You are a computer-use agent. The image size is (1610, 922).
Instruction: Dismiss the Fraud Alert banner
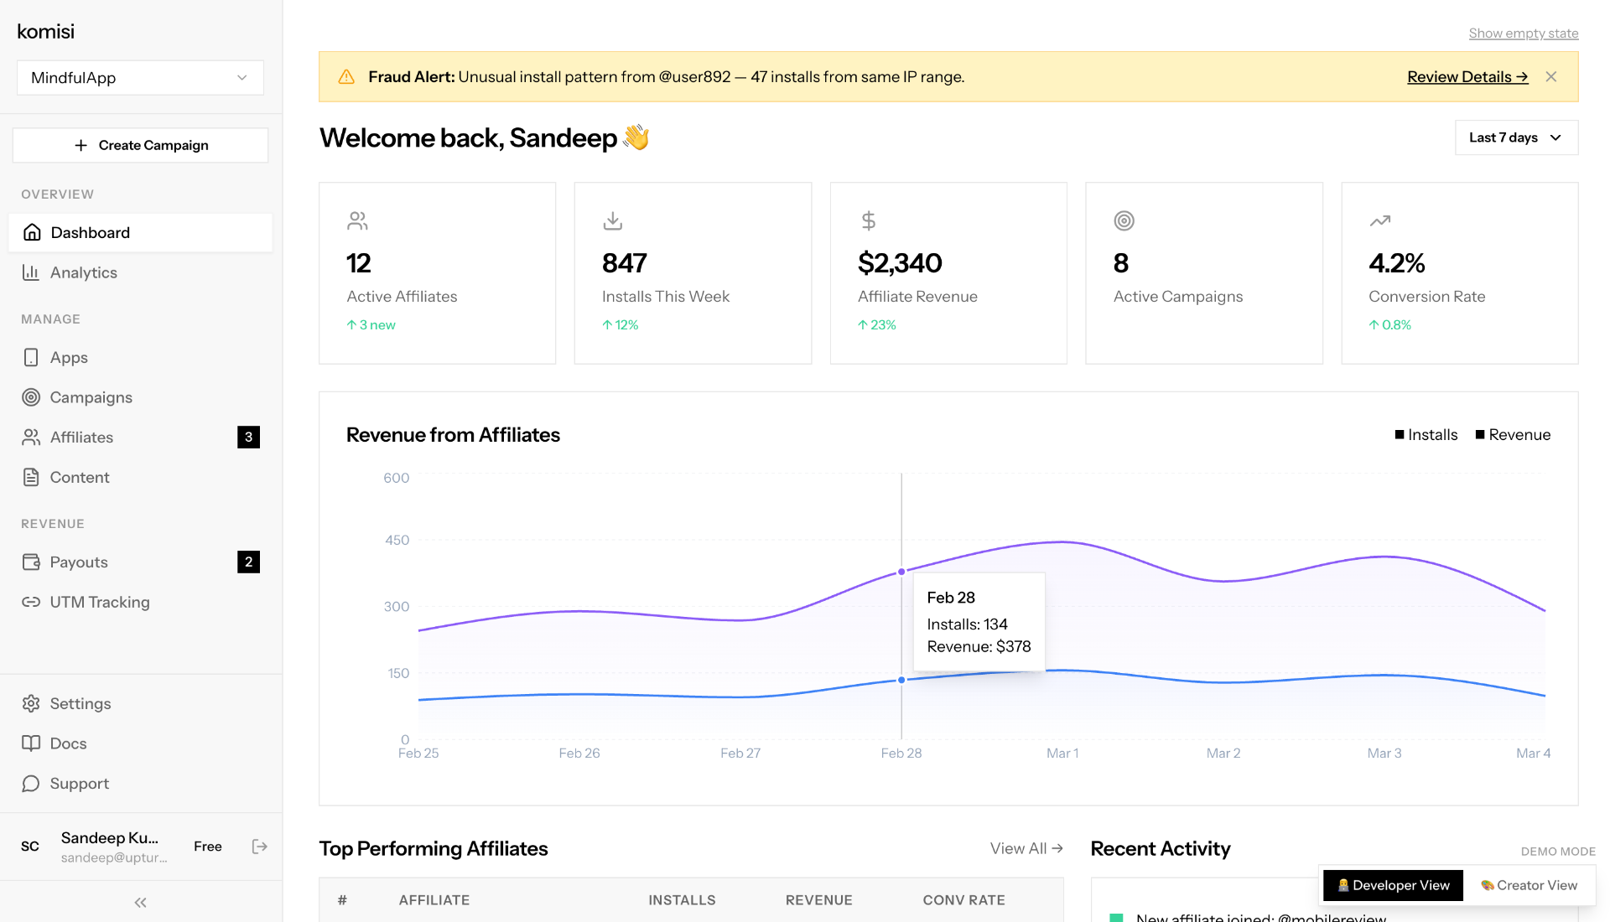(1551, 76)
